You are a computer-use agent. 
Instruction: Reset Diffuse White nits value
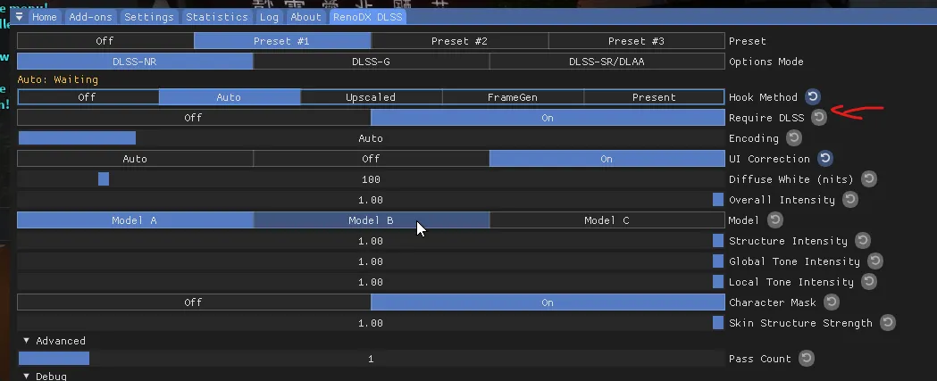coord(868,179)
